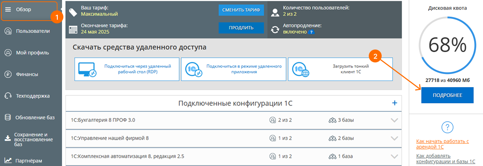Click the Сменить тариф button
The width and height of the screenshot is (483, 166).
coord(241,10)
